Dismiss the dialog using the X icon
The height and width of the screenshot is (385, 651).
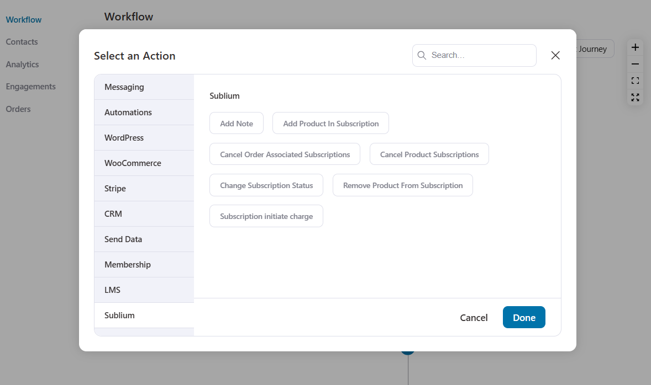[555, 55]
